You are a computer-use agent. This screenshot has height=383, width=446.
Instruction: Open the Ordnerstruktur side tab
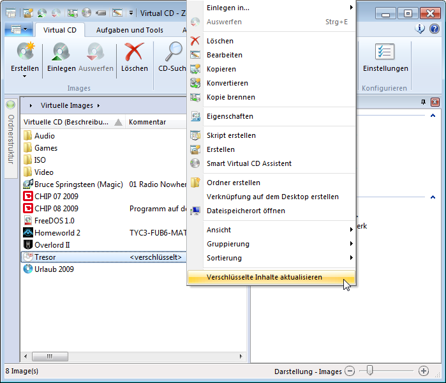click(10, 139)
